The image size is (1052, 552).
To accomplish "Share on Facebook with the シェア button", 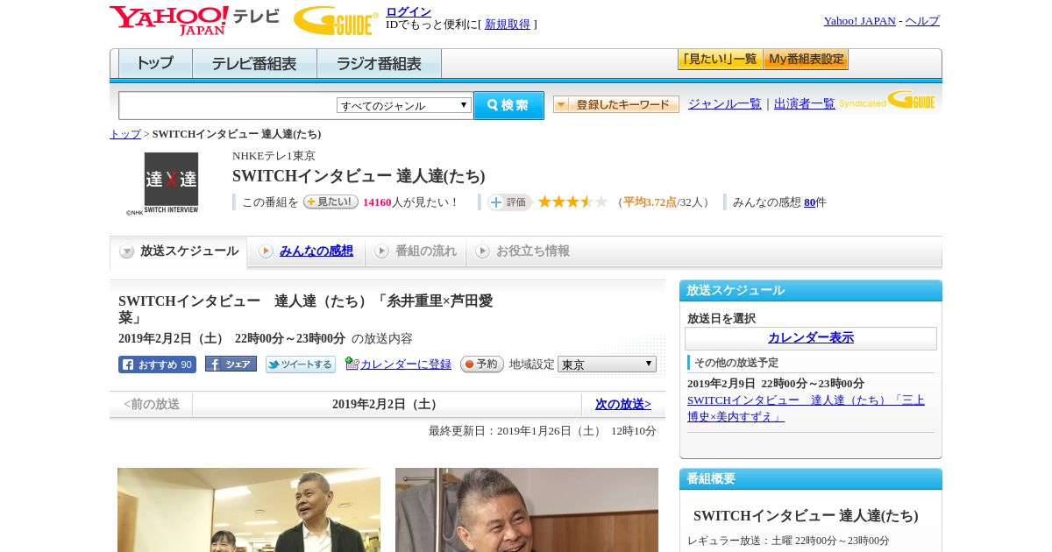I will pos(231,364).
